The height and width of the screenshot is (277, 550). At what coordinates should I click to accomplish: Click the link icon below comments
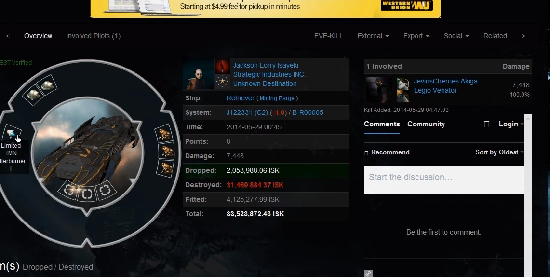tap(368, 274)
